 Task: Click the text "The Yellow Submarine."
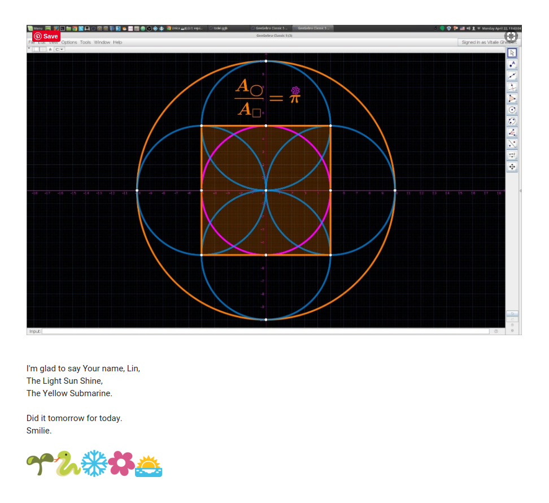click(69, 393)
